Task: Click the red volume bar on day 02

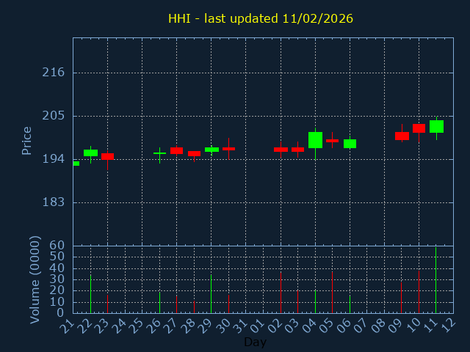Action: (x=281, y=293)
